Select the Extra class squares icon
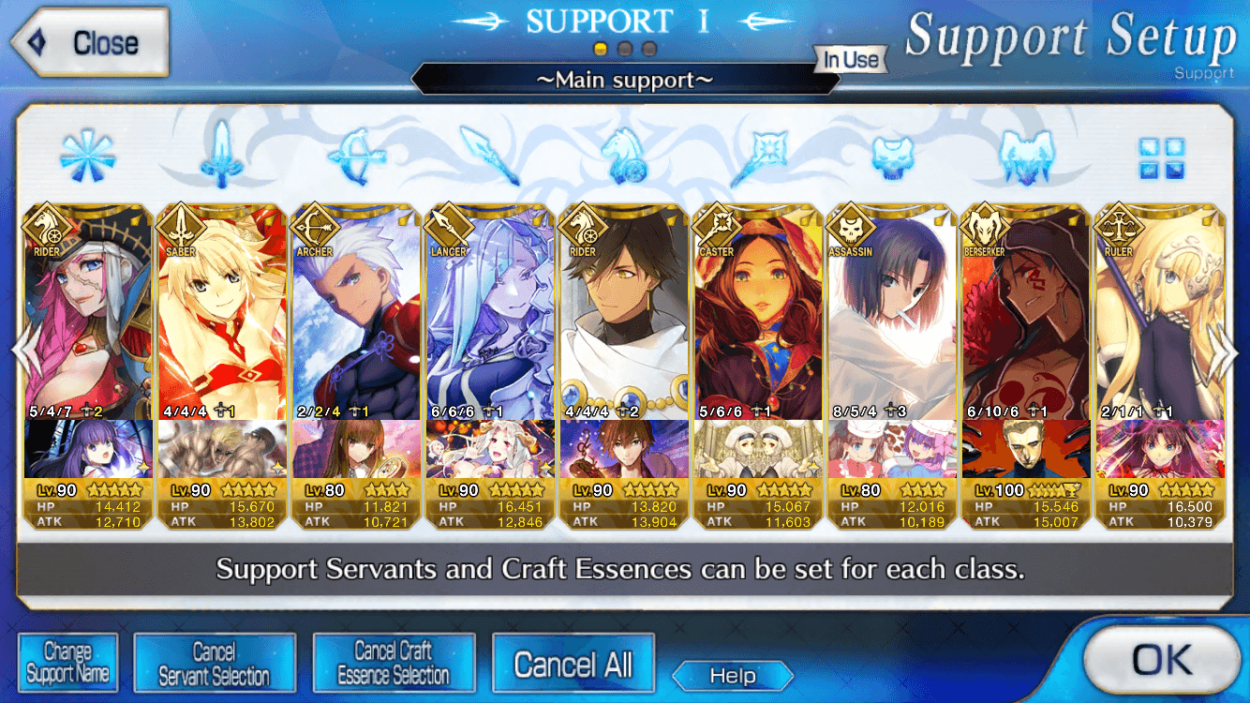The height and width of the screenshot is (703, 1250). [x=1161, y=157]
